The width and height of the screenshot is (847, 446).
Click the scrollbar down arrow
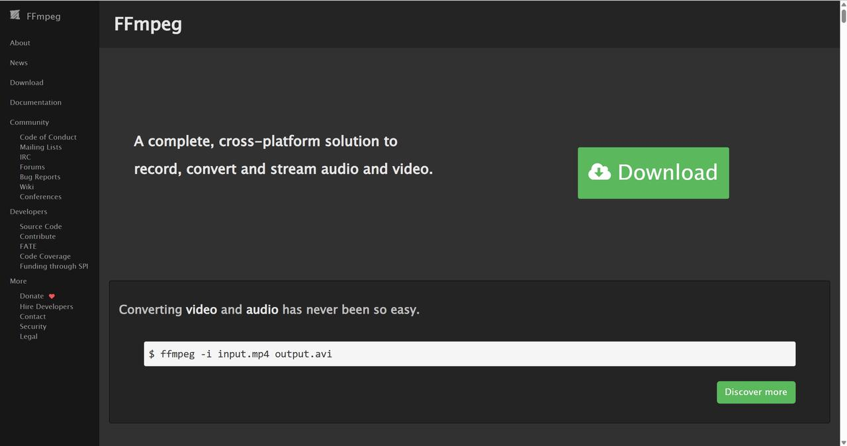click(x=843, y=441)
